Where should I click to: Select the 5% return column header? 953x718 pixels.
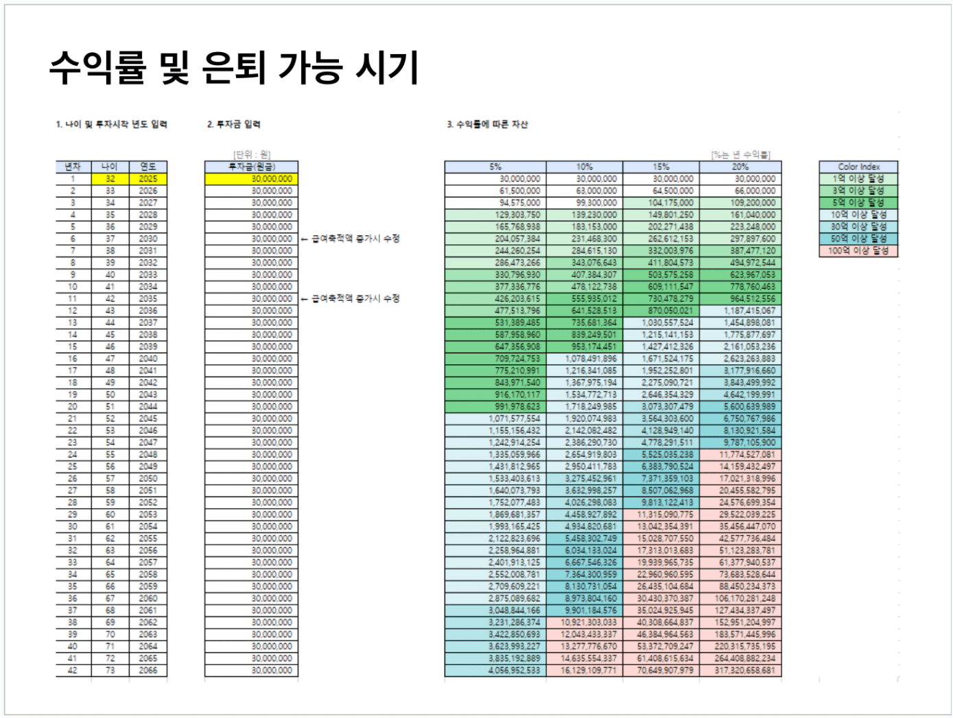495,167
